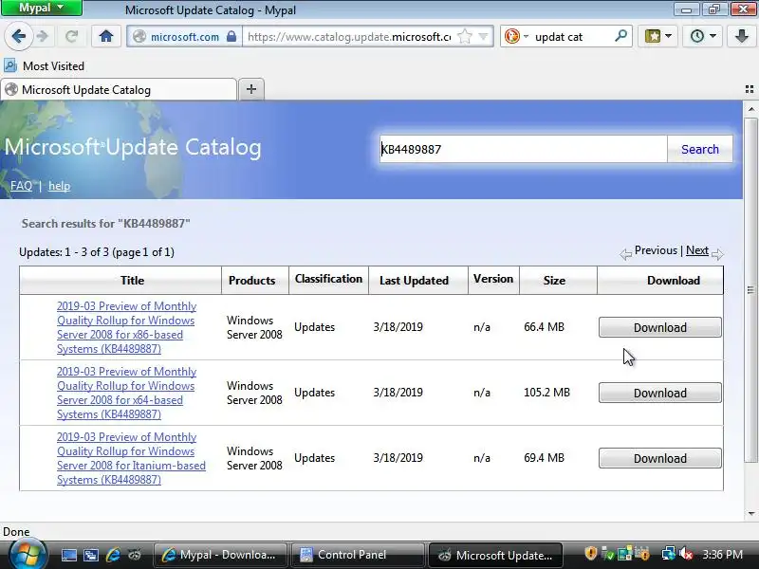
Task: Bookmark this page with the star icon
Action: click(465, 36)
